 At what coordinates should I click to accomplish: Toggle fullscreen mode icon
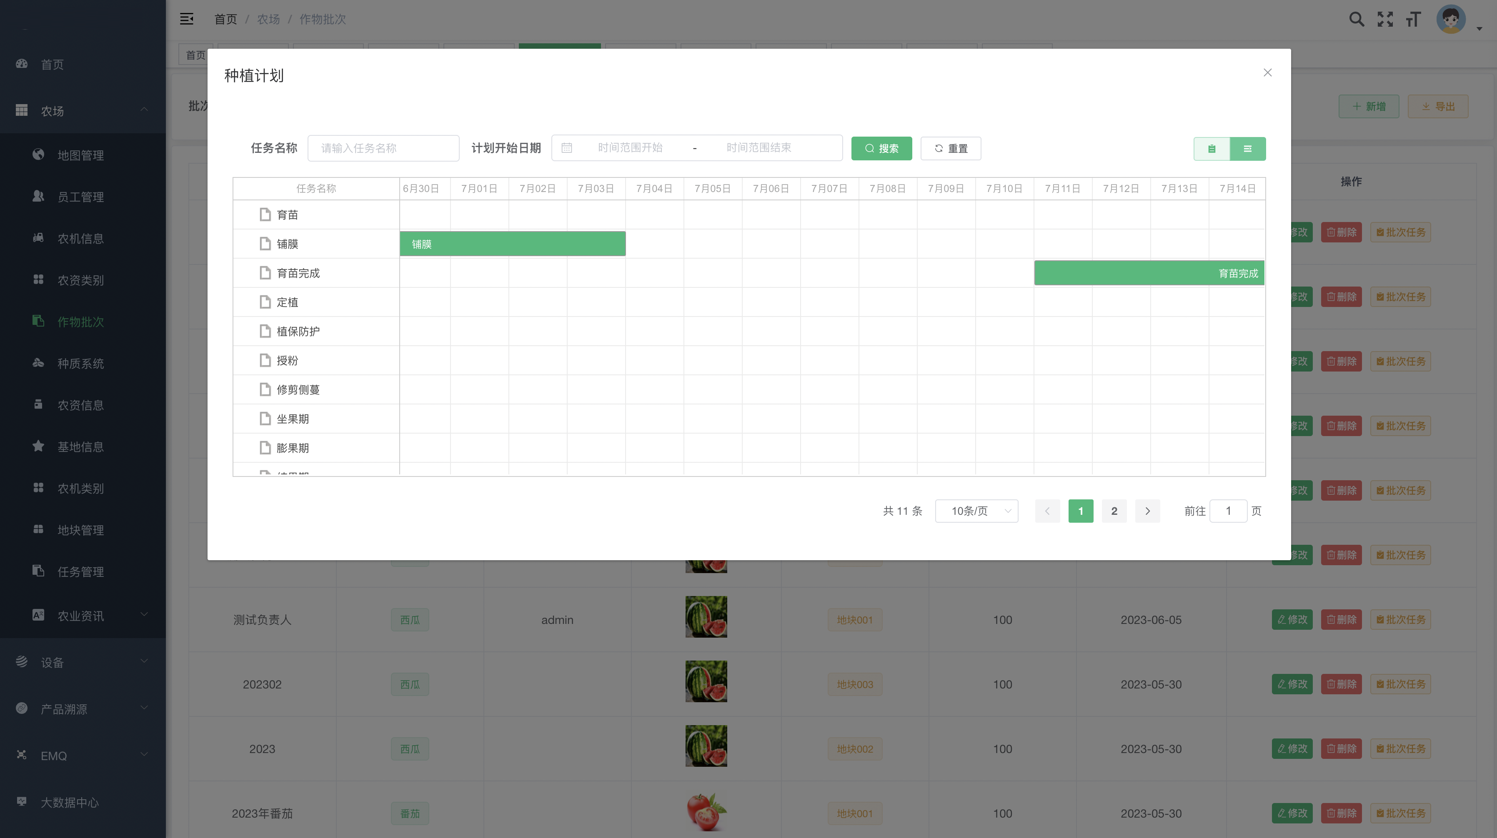(x=1385, y=19)
